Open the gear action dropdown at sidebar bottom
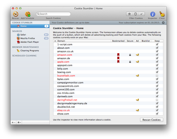 (x=19, y=123)
